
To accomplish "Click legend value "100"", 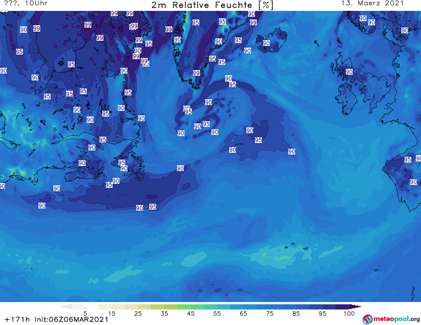I will (349, 314).
